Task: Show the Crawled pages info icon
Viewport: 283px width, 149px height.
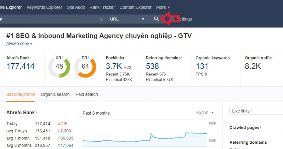Action: 261,127
